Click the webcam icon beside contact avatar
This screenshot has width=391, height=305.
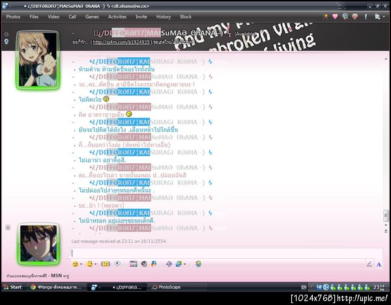click(x=7, y=42)
